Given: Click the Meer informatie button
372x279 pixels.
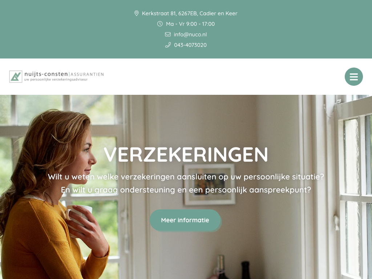Looking at the screenshot, I should (185, 220).
